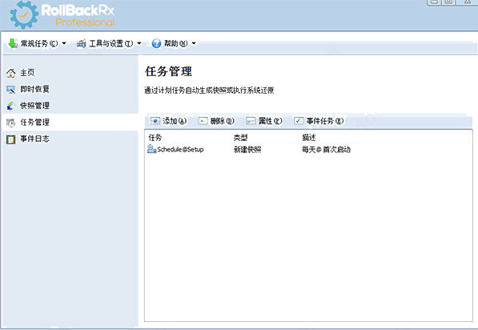Click the 工具与设置 toolbox icon
Image resolution: width=478 pixels, height=330 pixels.
click(82, 43)
